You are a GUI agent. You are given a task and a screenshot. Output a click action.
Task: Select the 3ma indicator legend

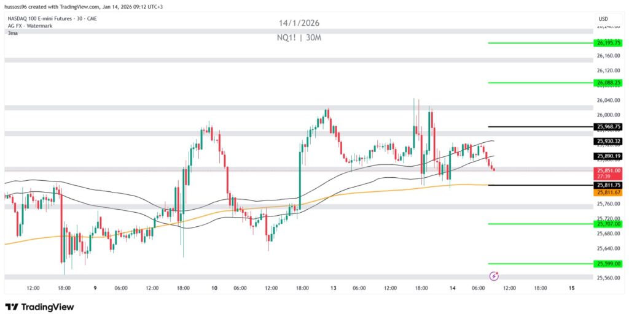click(x=12, y=33)
